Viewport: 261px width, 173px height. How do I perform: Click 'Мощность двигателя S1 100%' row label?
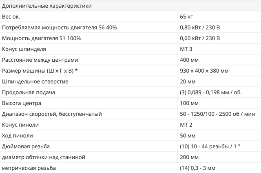pos(41,38)
